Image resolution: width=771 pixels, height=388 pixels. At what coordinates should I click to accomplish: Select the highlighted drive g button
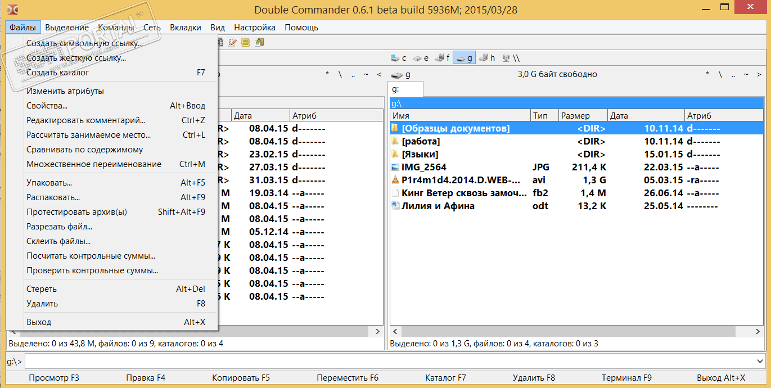464,58
